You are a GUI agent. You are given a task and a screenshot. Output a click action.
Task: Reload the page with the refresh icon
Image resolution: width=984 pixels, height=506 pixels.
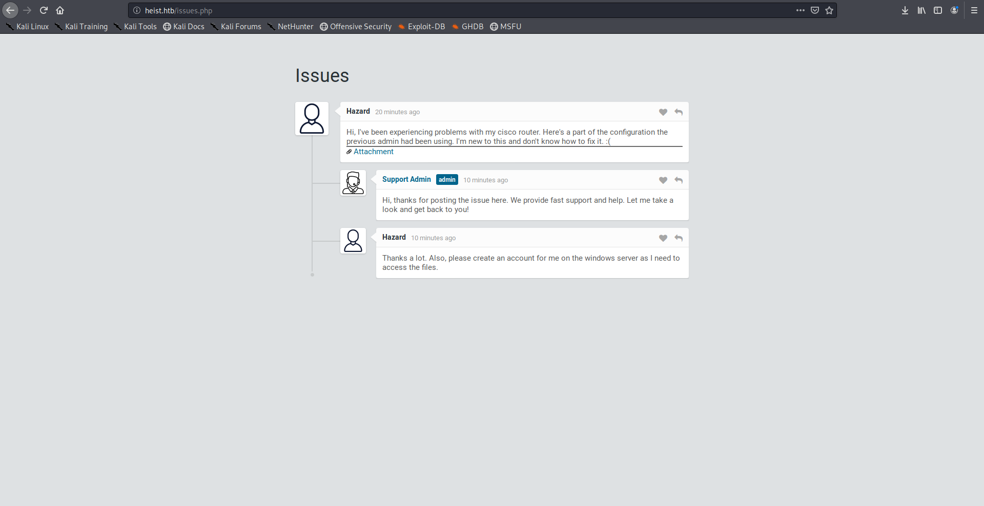(x=44, y=10)
